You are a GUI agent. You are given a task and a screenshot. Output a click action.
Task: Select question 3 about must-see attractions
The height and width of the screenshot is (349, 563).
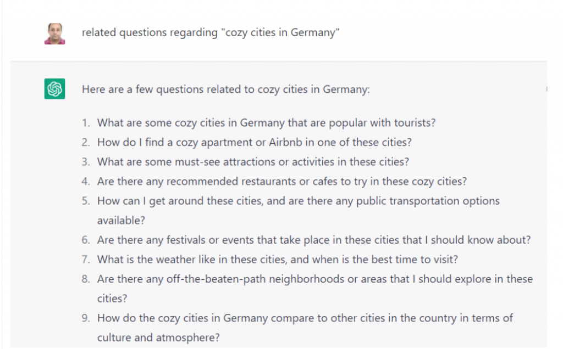[x=253, y=162]
